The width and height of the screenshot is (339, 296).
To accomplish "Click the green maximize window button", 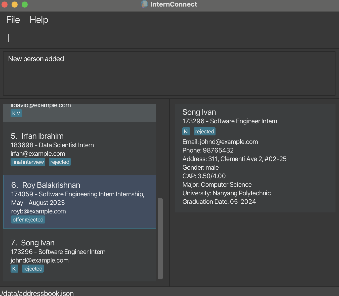I will click(x=25, y=5).
